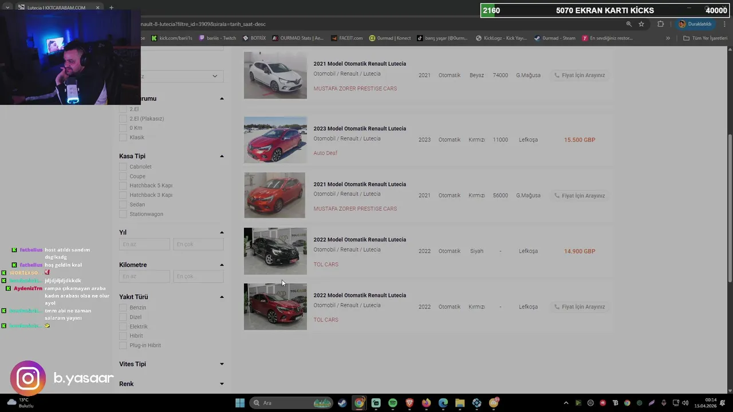
Task: Click the taskbar Ara search box
Action: coord(292,403)
